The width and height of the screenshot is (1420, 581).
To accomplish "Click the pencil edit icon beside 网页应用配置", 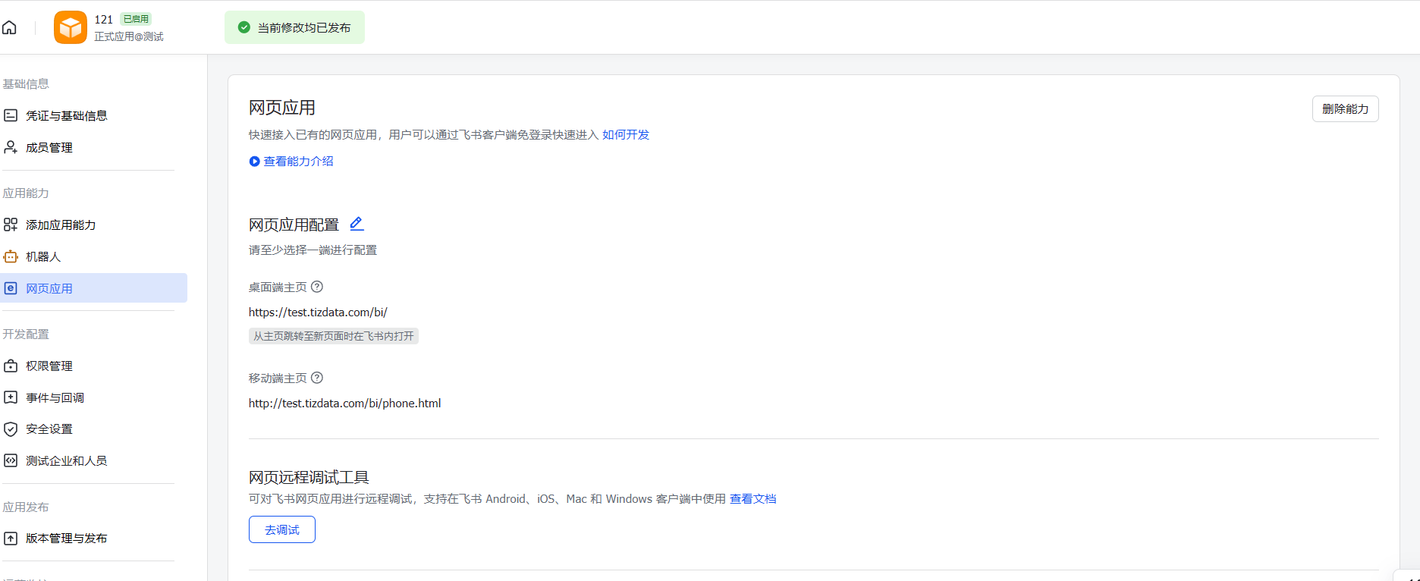I will [357, 224].
